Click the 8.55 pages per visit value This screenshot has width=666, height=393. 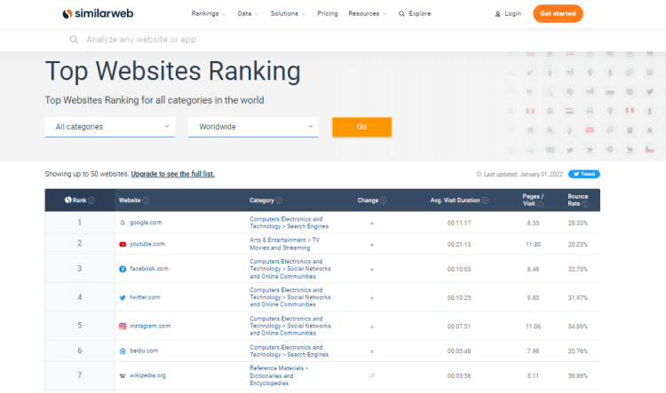[x=533, y=223]
